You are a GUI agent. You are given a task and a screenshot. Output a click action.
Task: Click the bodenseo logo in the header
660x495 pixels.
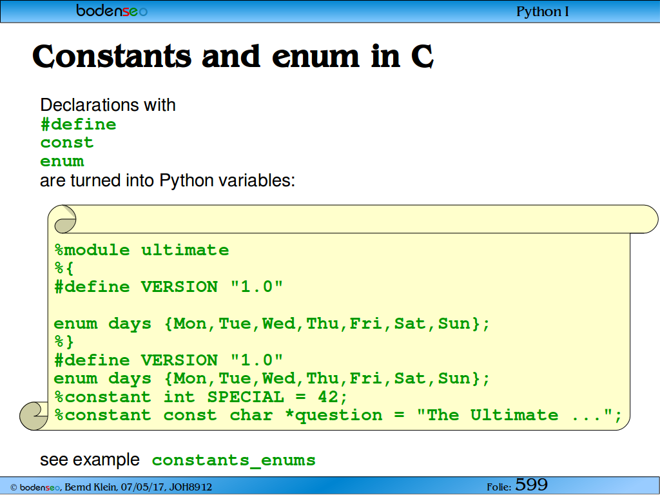click(x=112, y=10)
